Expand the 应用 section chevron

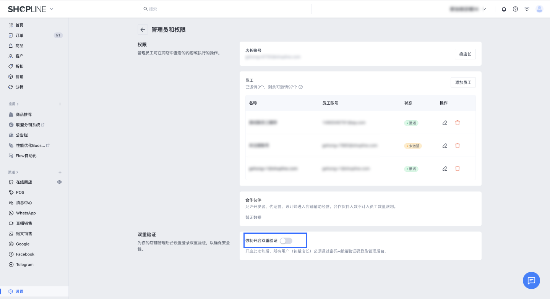(18, 104)
